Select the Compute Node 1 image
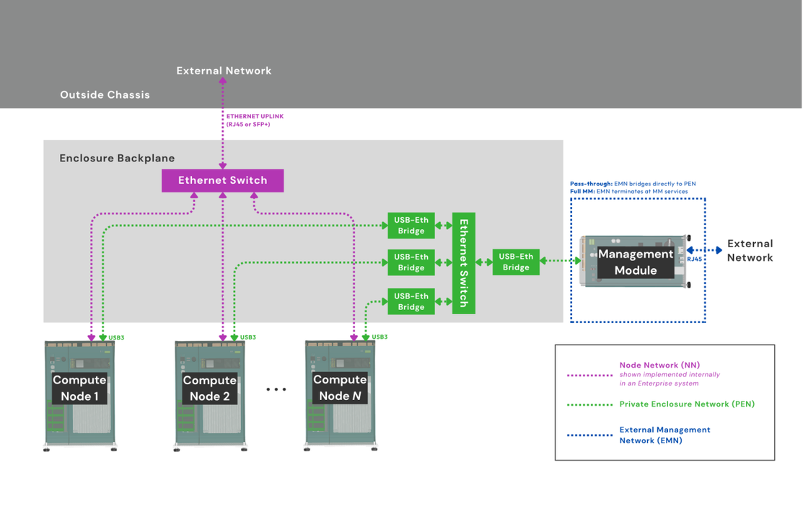Image resolution: width=803 pixels, height=519 pixels. tap(80, 396)
